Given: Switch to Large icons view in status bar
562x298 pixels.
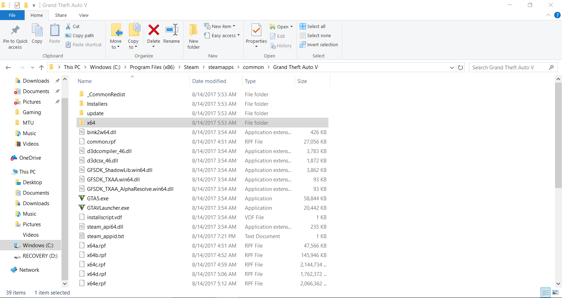Looking at the screenshot, I should point(555,292).
